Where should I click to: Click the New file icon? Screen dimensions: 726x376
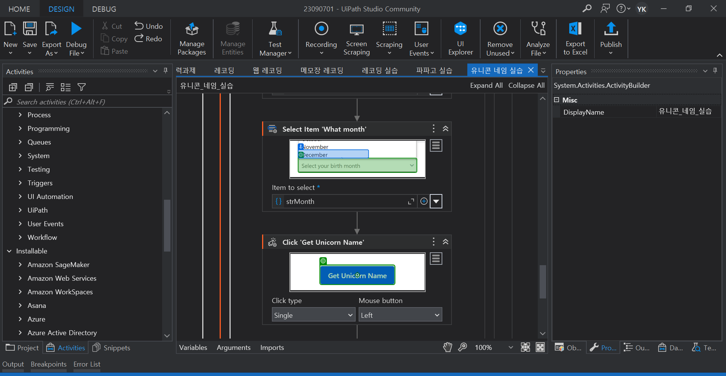tap(10, 29)
